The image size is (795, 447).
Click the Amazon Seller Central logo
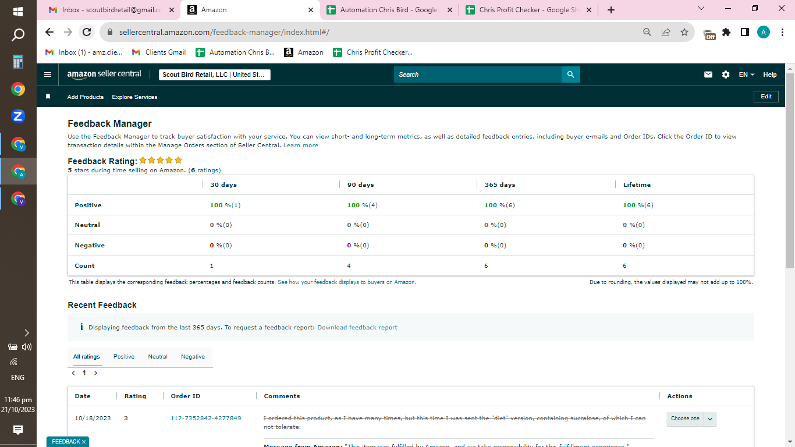pos(104,74)
